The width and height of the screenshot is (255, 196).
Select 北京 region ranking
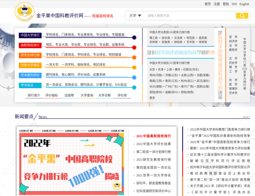[x=152, y=69]
